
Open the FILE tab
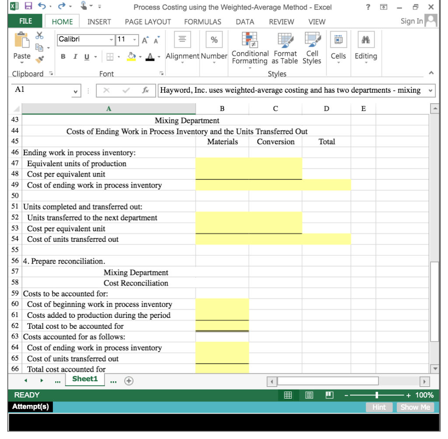25,21
